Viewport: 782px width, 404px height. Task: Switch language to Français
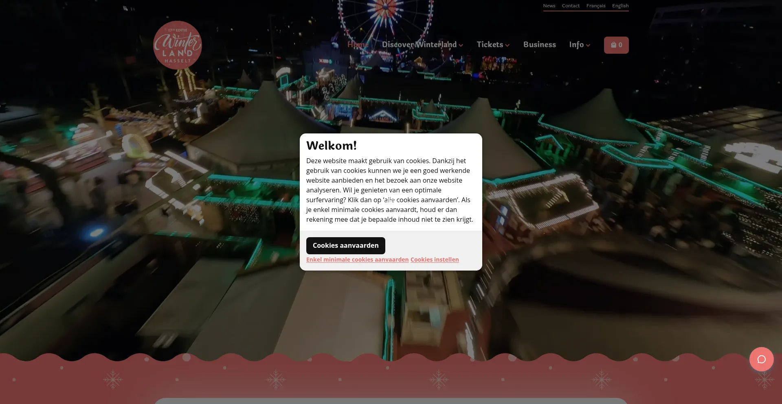[x=596, y=6]
